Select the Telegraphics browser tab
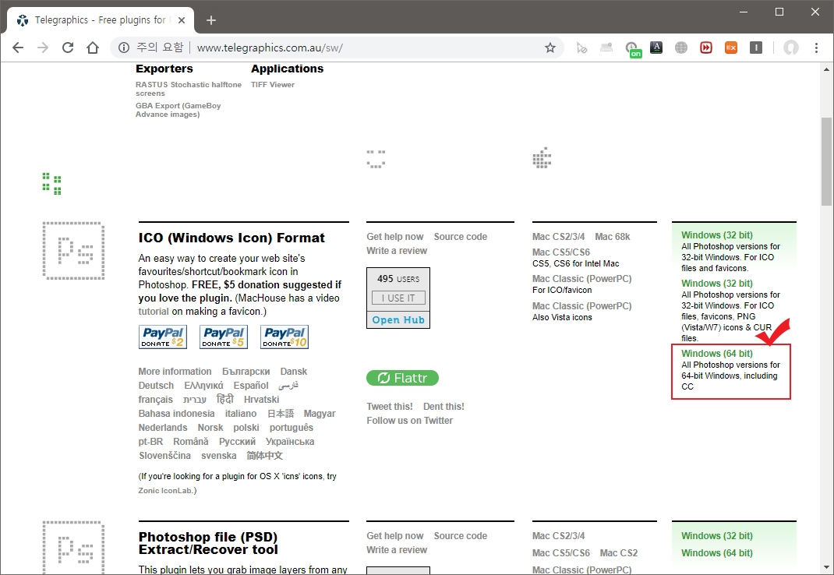Viewport: 834px width, 575px height. click(x=100, y=20)
